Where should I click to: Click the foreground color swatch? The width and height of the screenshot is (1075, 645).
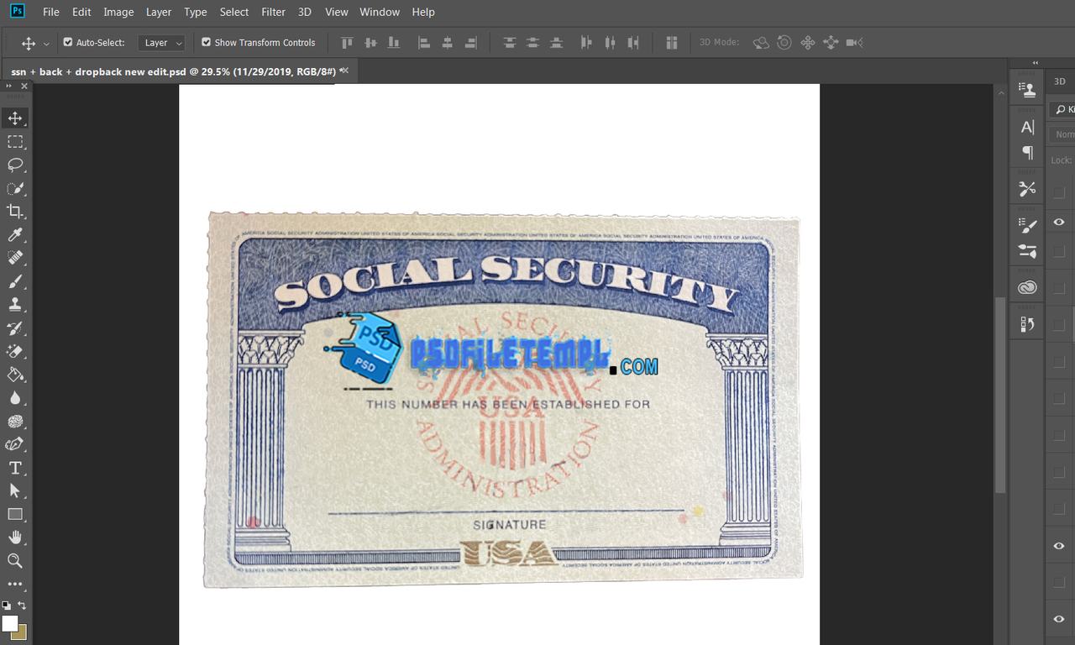[9, 623]
